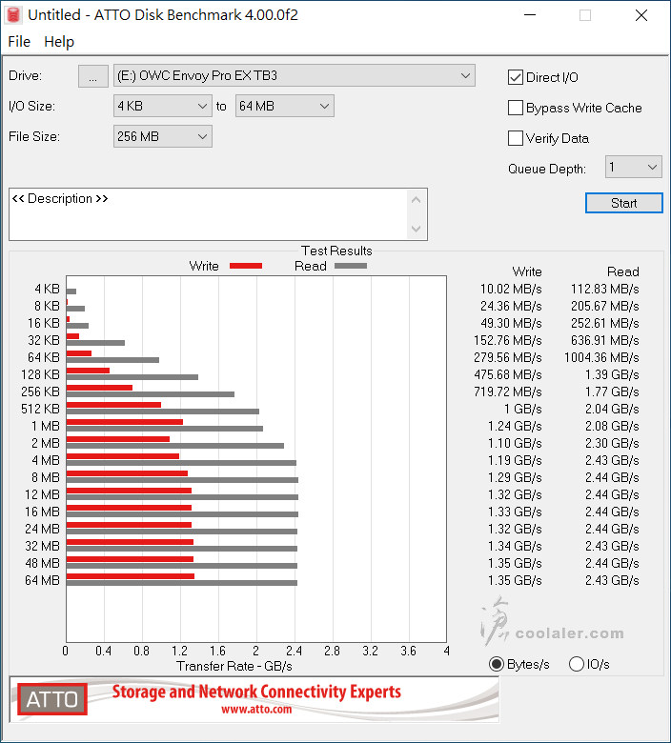Open the Help menu

59,42
